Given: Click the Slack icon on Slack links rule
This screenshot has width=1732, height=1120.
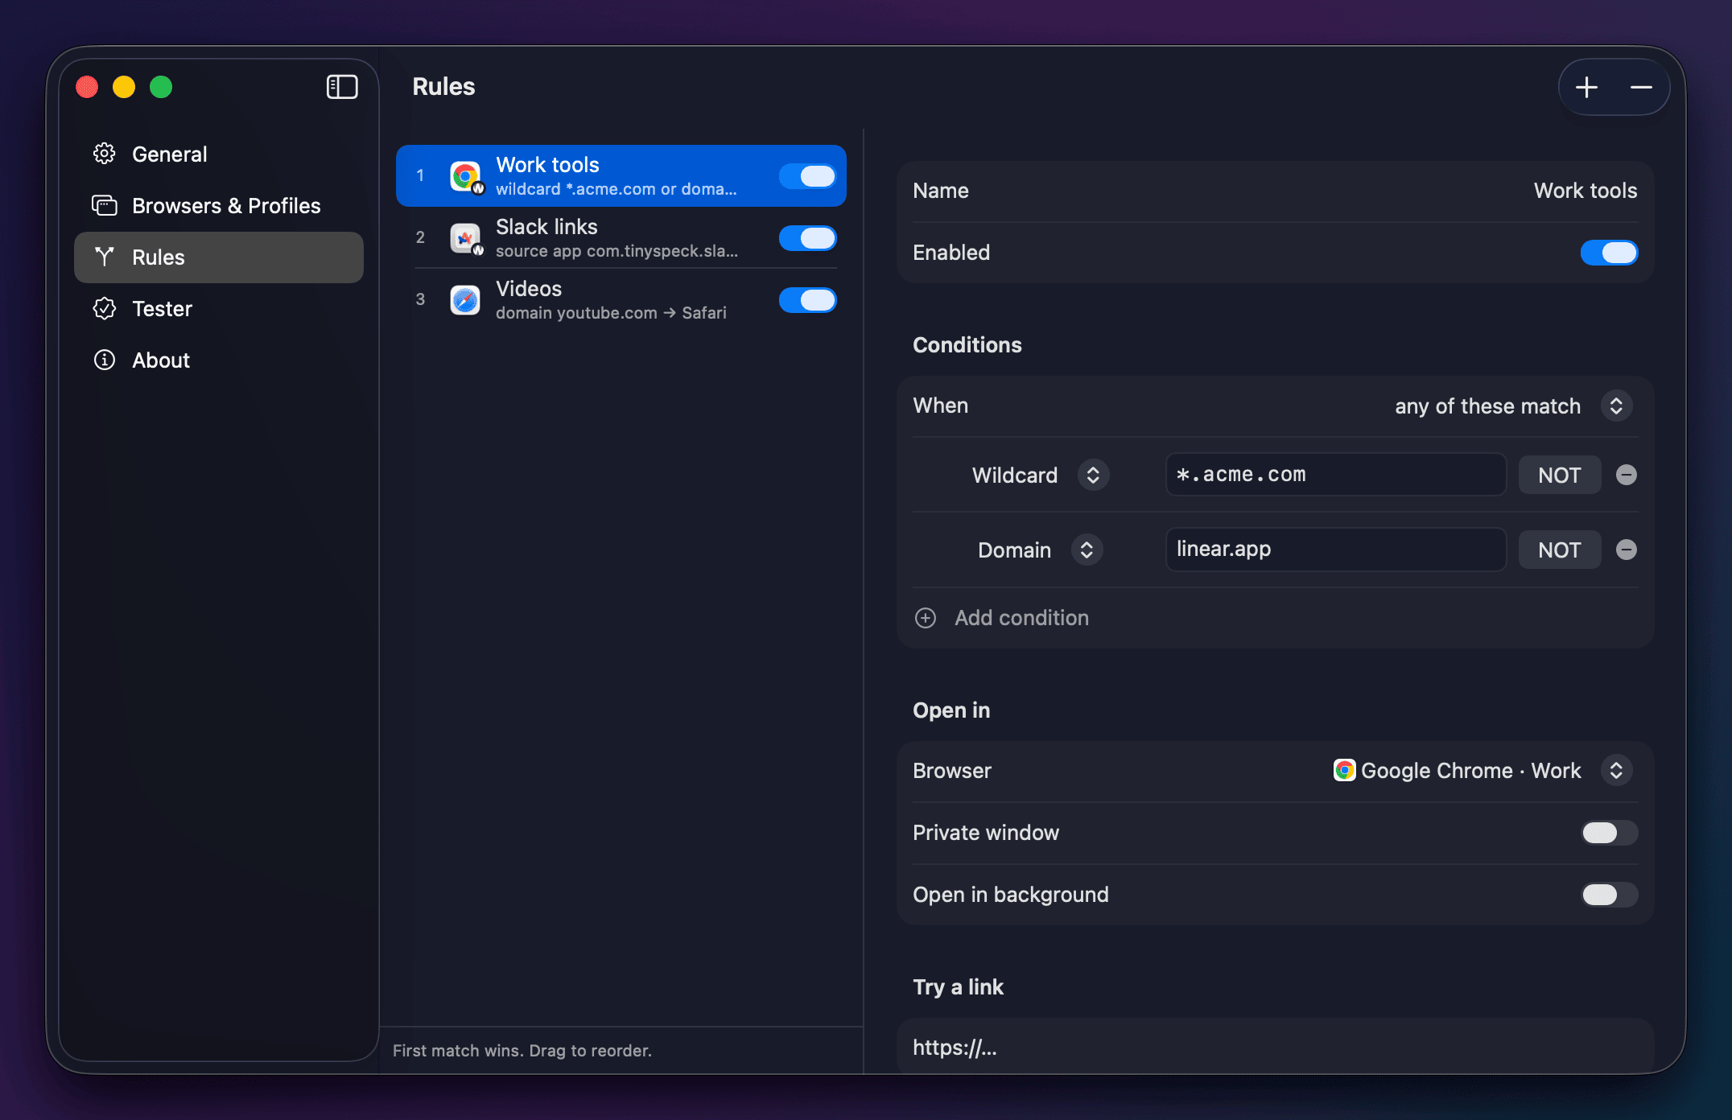Looking at the screenshot, I should (x=465, y=237).
